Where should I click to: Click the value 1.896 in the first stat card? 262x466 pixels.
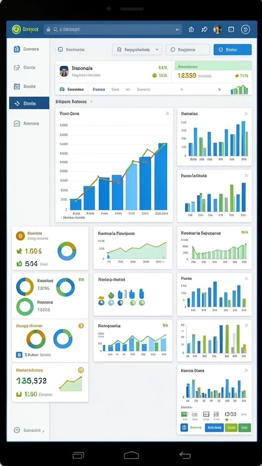(x=33, y=251)
